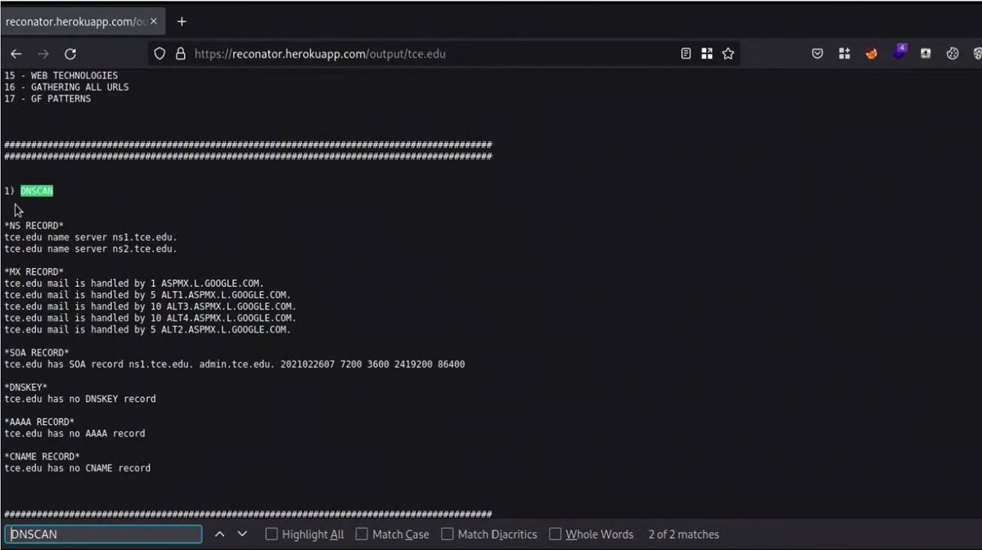Click inside the DNSCAN find field
Screen dimensions: 982x550
[x=102, y=534]
